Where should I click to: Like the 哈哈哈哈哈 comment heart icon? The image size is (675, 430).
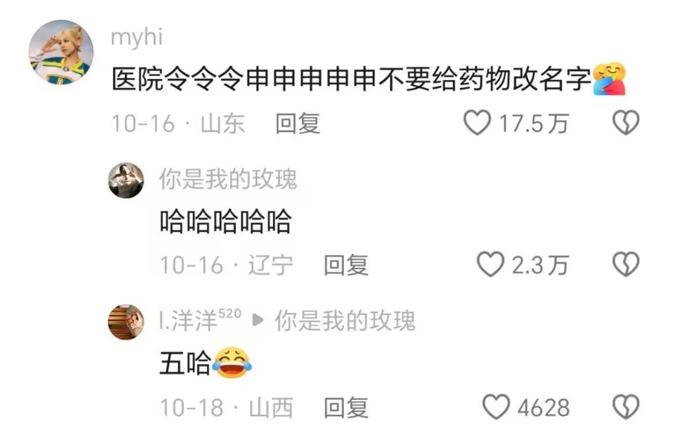(x=490, y=264)
